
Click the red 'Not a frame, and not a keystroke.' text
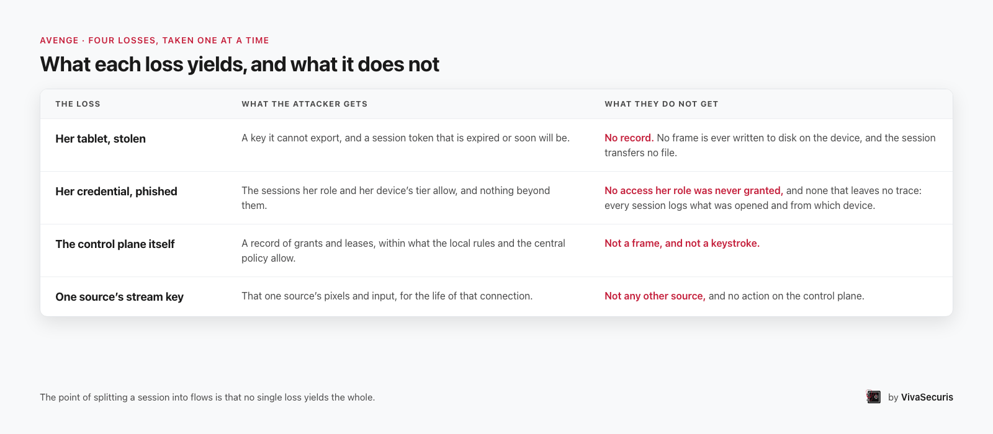[x=682, y=243]
